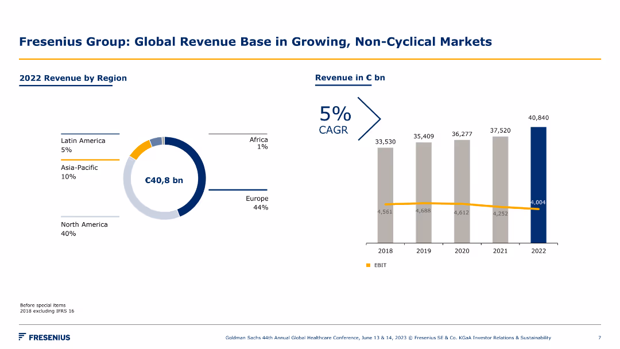
Task: Click the '4,561' EBIT value
Action: point(385,212)
